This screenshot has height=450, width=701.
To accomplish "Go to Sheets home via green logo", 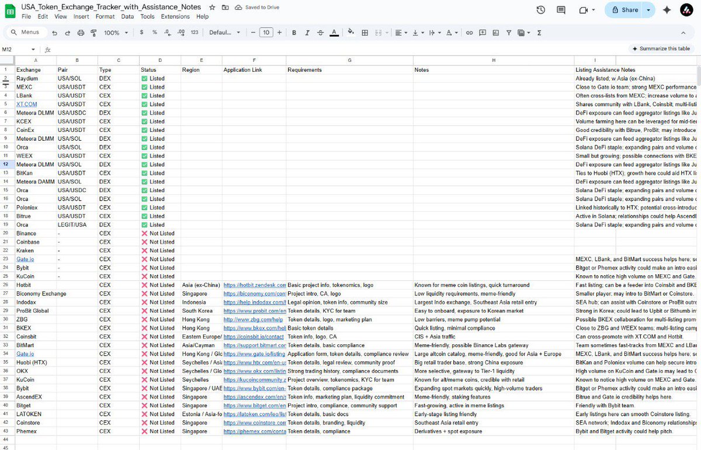I will 11,11.
